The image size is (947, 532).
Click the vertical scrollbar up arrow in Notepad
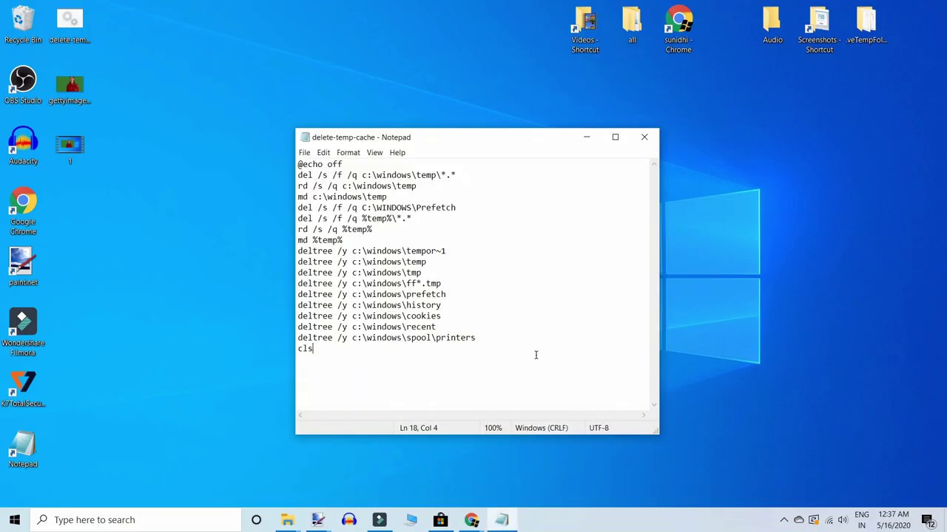click(x=653, y=164)
